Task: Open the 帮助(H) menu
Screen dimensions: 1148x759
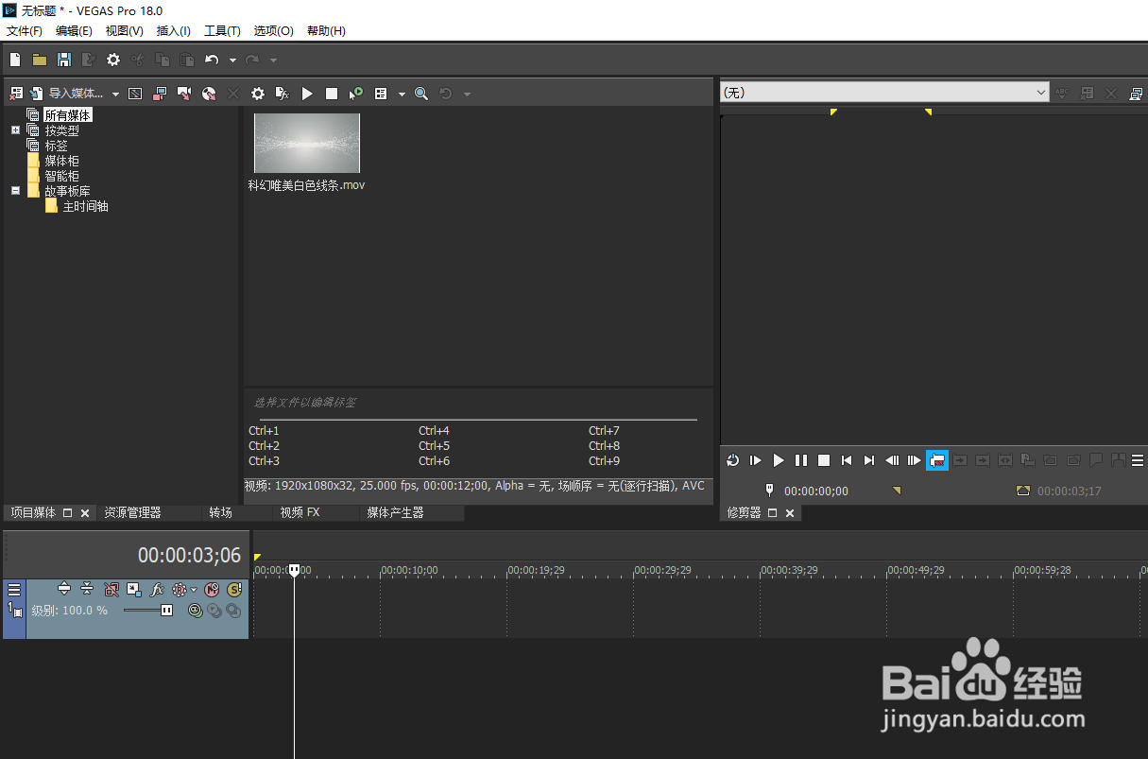Action: coord(326,31)
